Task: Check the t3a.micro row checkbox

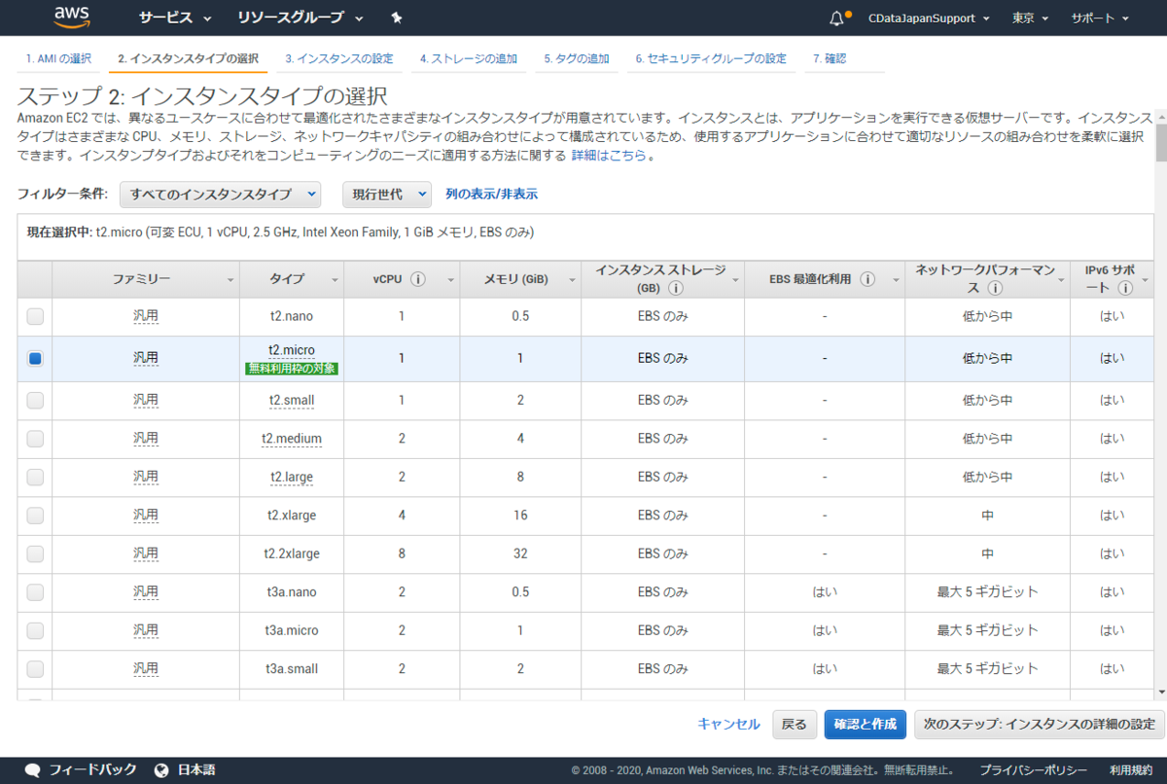Action: (35, 630)
